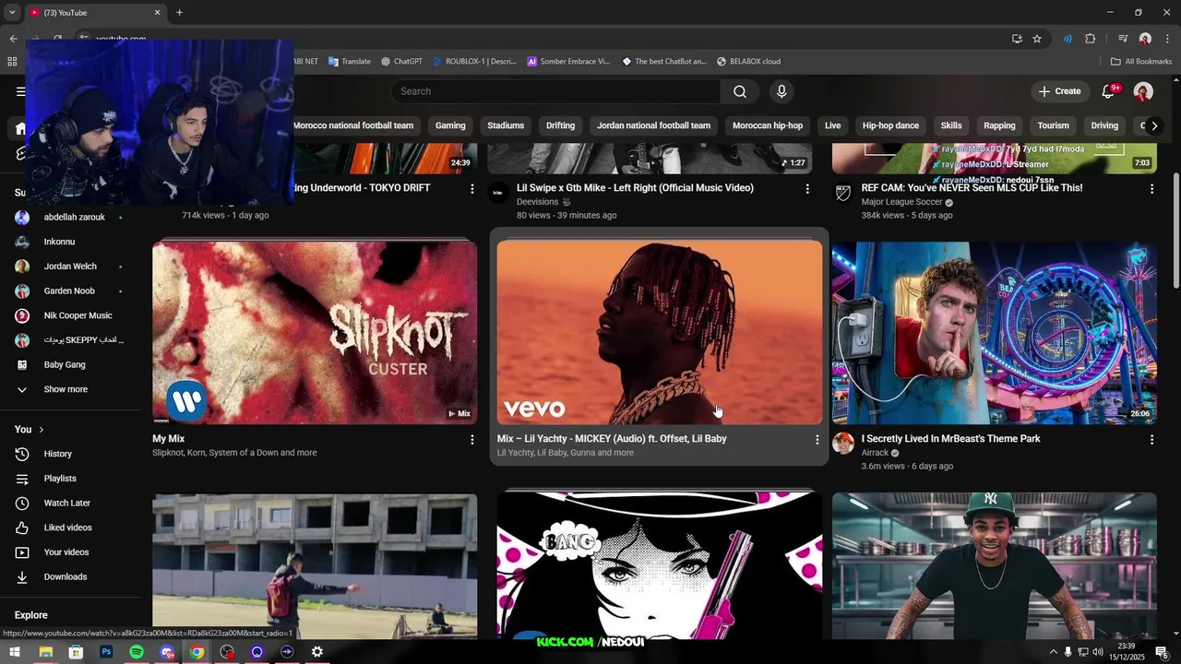Open Watch Later clock icon
Viewport: 1181px width, 664px height.
pos(22,503)
